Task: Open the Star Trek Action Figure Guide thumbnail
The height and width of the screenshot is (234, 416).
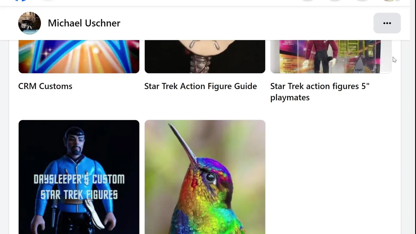Action: [205, 57]
